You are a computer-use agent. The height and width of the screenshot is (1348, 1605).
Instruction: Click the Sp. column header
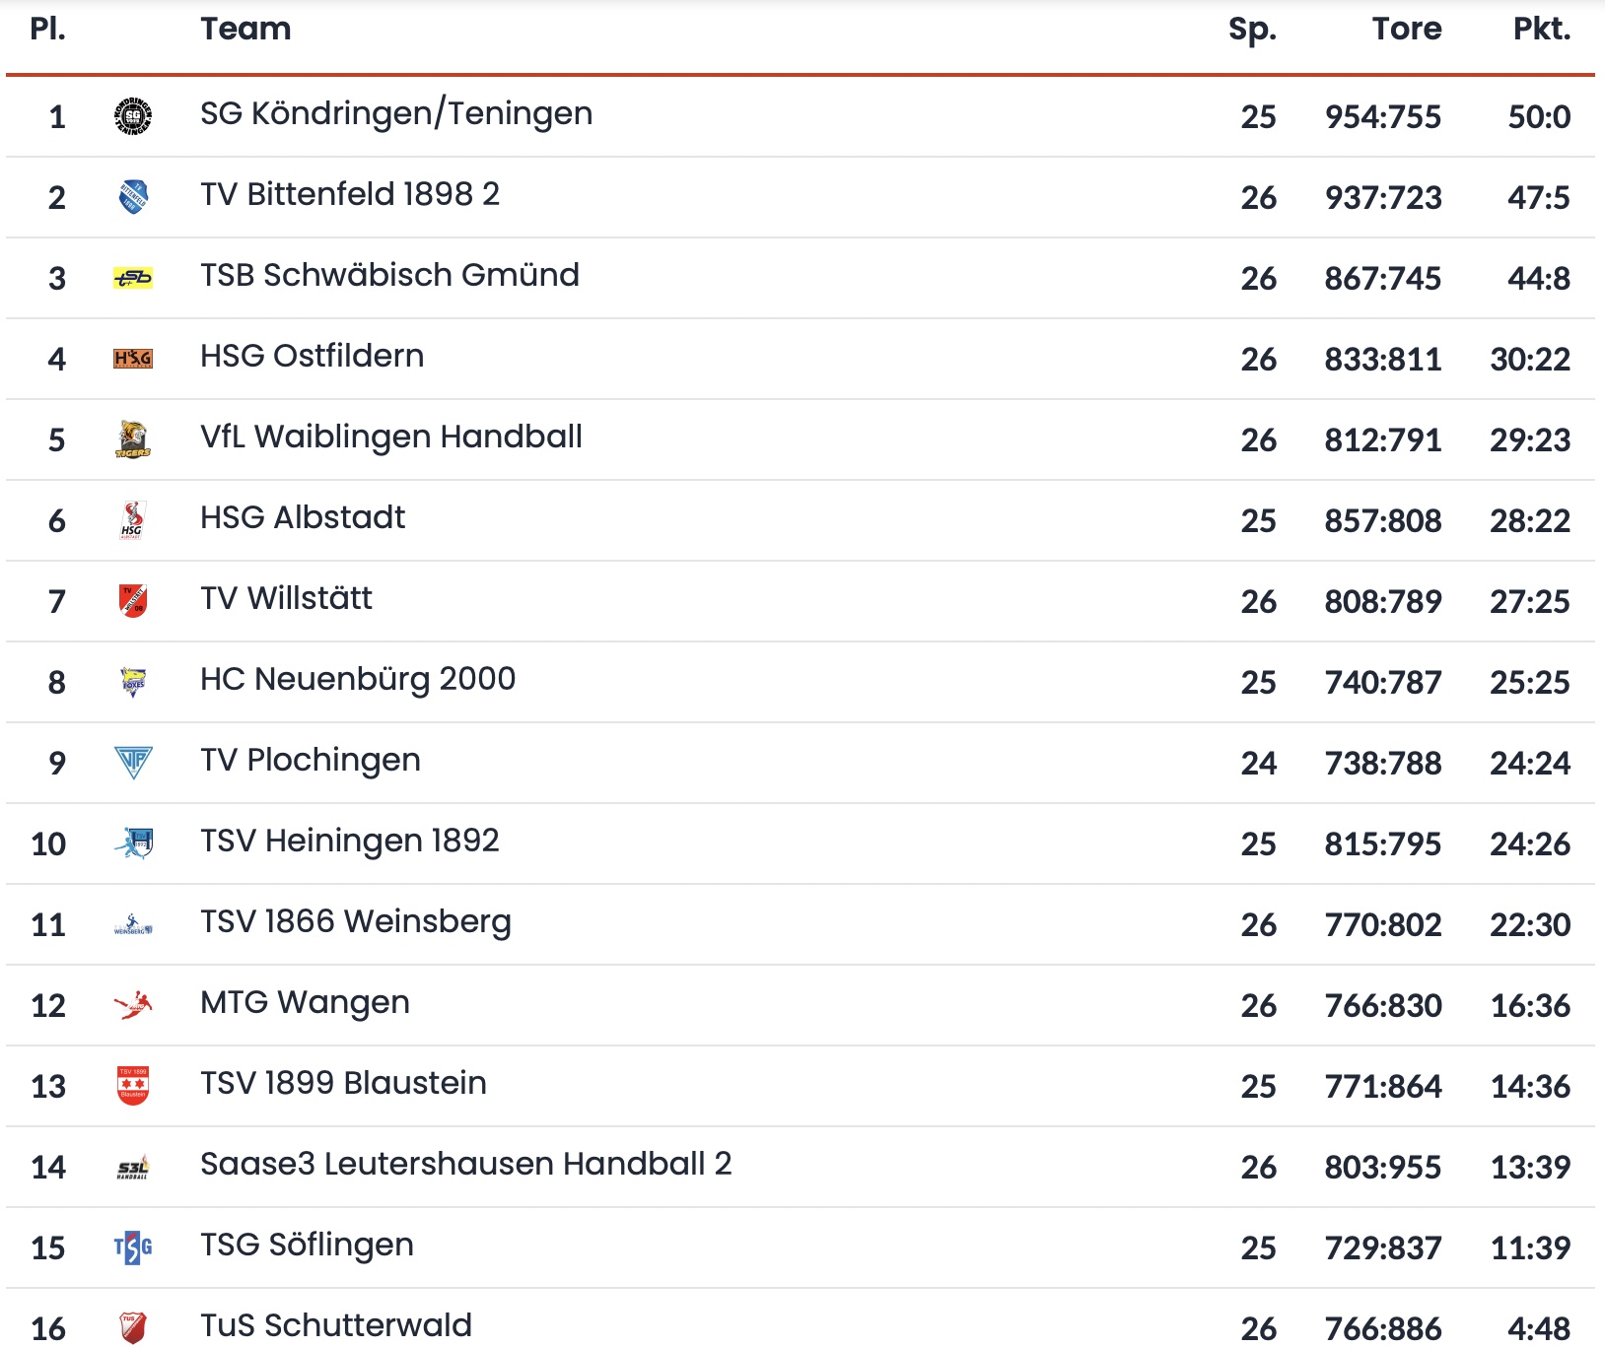coord(1252,30)
